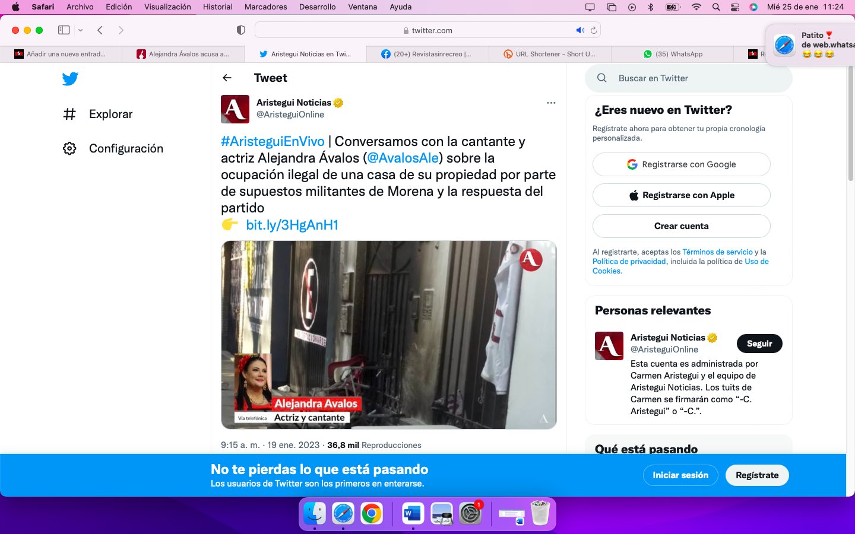The width and height of the screenshot is (855, 534).
Task: Reload the page with the refresh icon
Action: point(593,30)
